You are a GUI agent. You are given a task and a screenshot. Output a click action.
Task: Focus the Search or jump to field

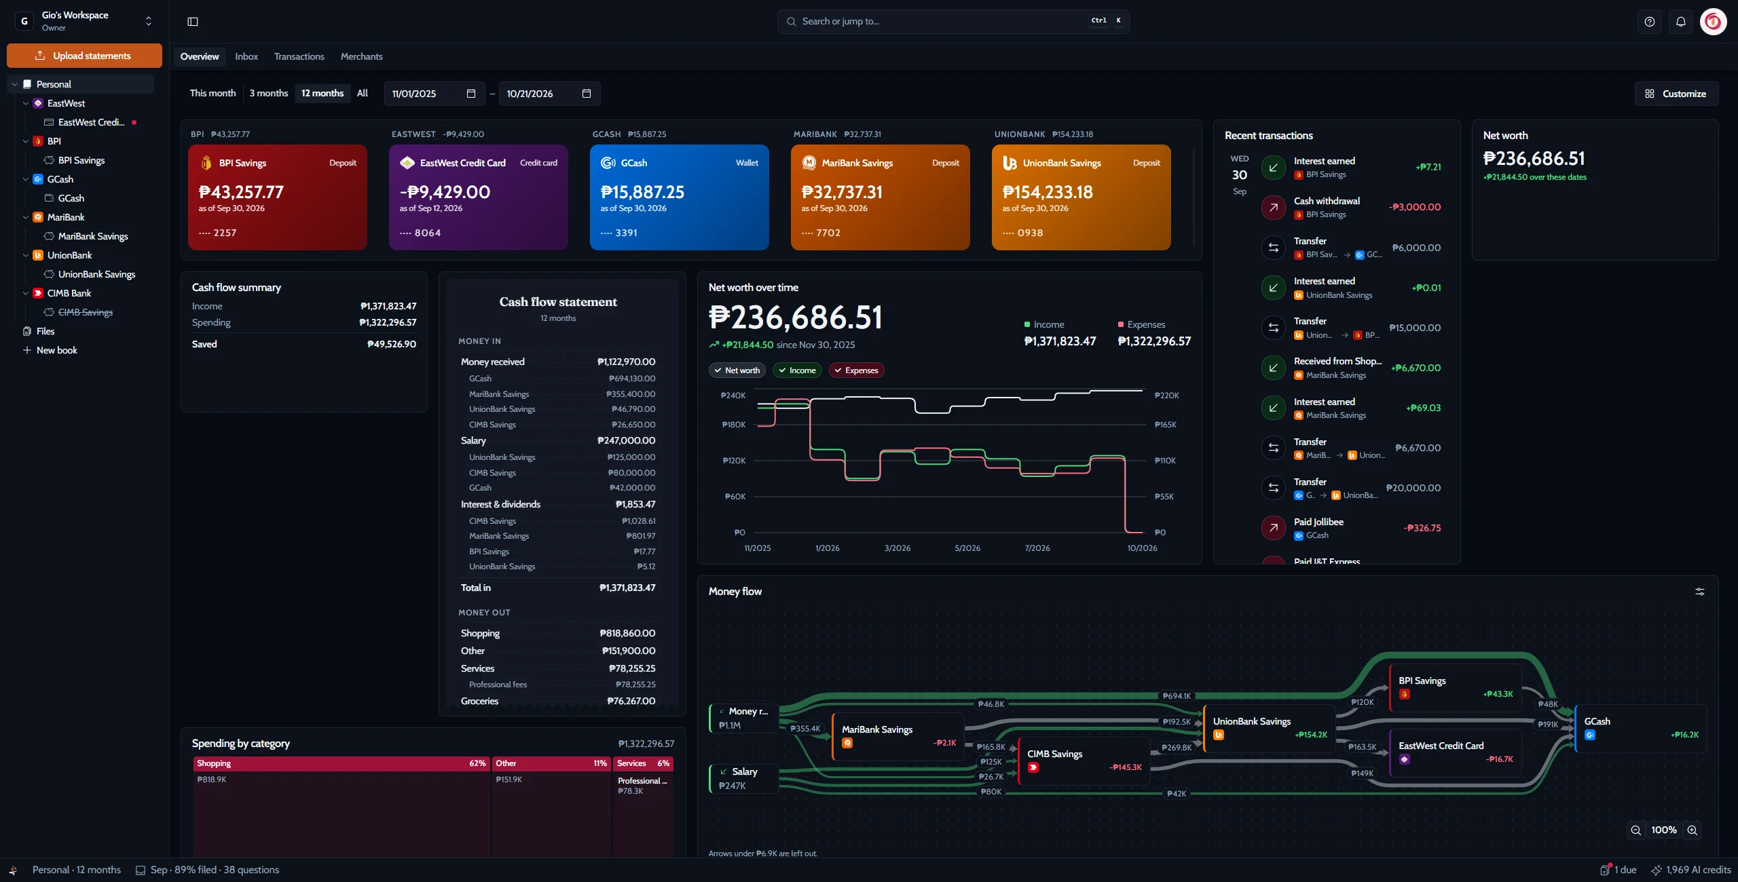tap(954, 22)
